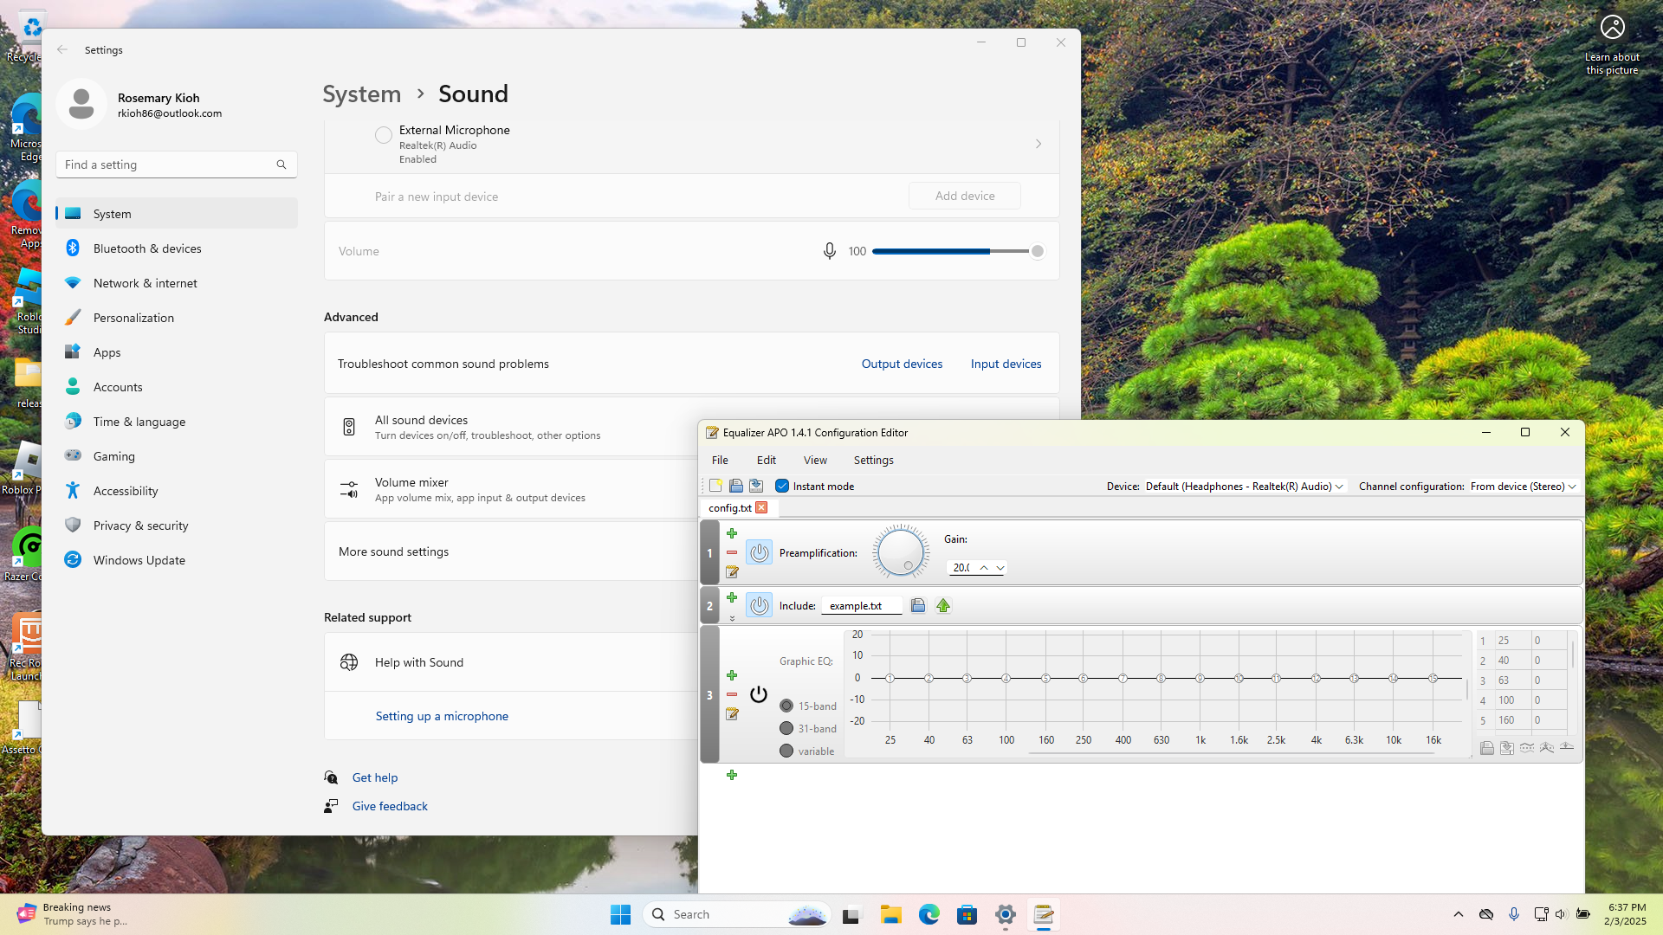Open the speaker volume tray icon
Viewport: 1663px width, 935px height.
1561,914
